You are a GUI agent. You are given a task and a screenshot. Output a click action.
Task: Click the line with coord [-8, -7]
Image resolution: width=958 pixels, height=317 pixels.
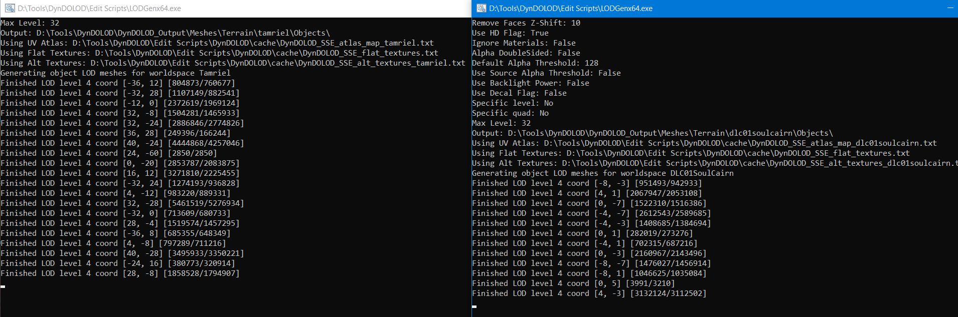[592, 263]
